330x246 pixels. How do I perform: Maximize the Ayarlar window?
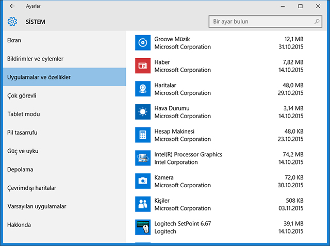[x=300, y=6]
